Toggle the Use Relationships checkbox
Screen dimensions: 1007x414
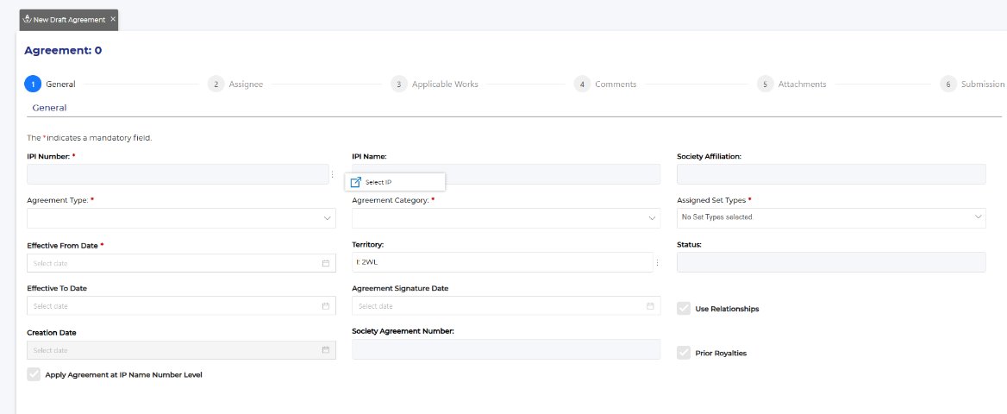(x=684, y=309)
